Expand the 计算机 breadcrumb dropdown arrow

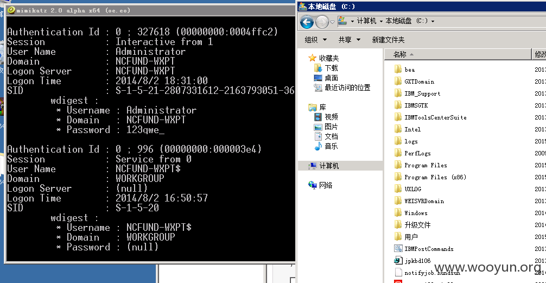(381, 21)
